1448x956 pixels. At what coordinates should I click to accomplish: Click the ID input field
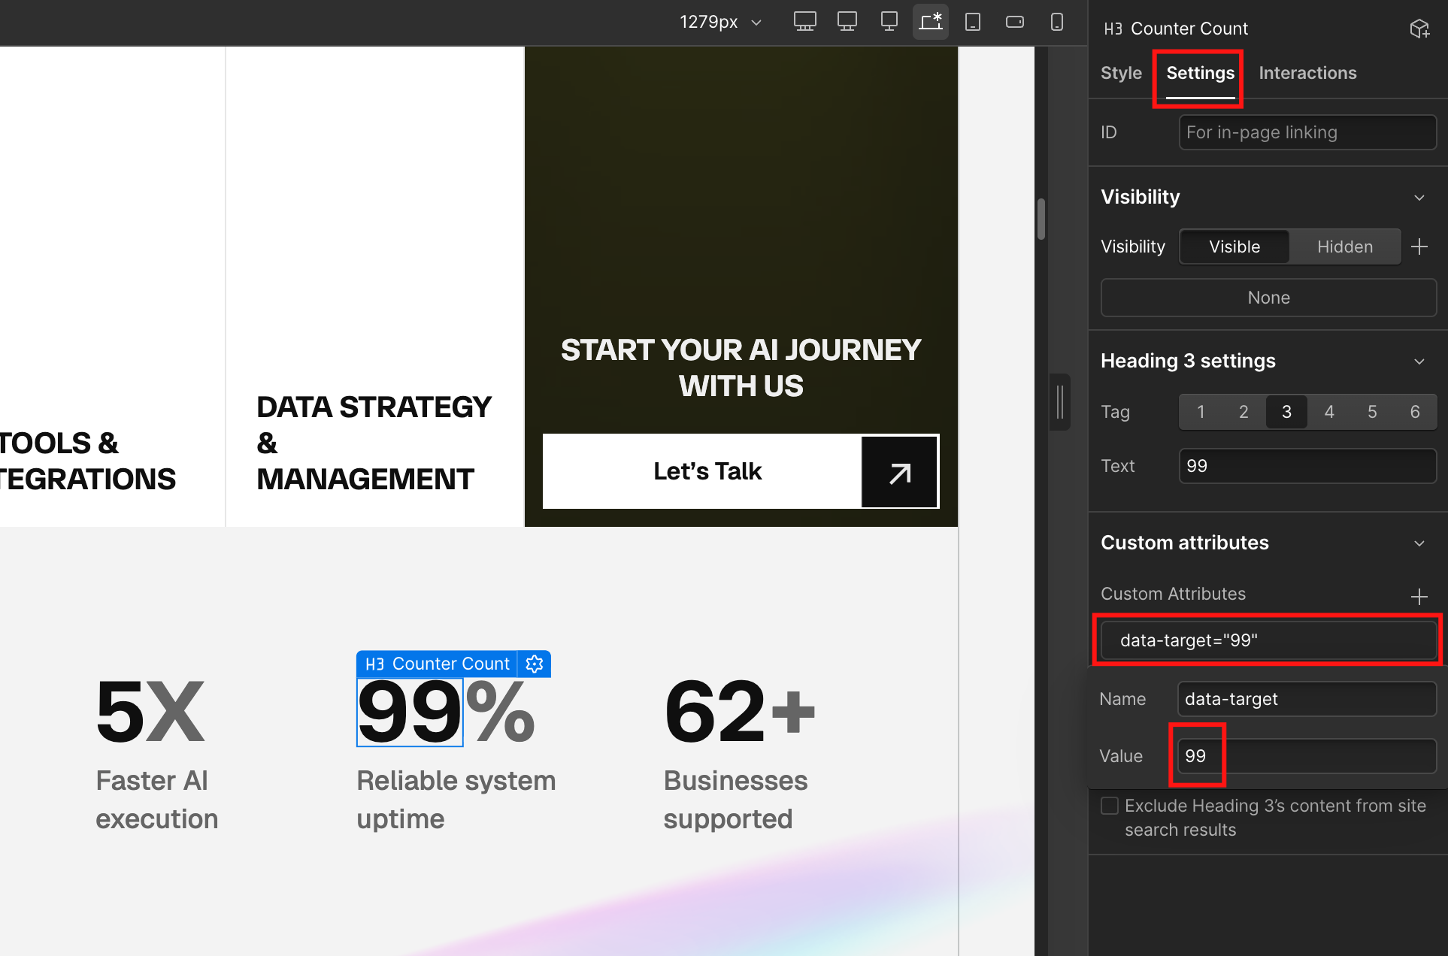pyautogui.click(x=1307, y=132)
